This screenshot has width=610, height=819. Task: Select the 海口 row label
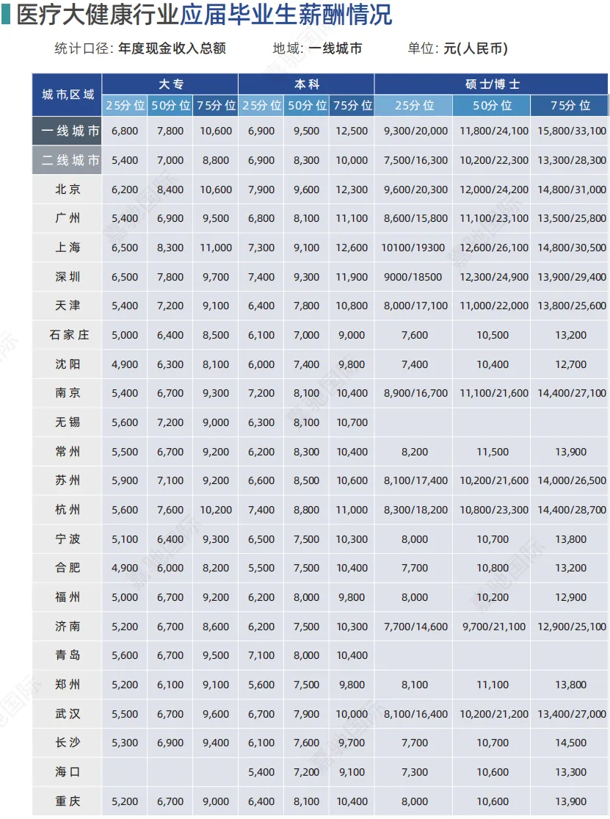[68, 771]
